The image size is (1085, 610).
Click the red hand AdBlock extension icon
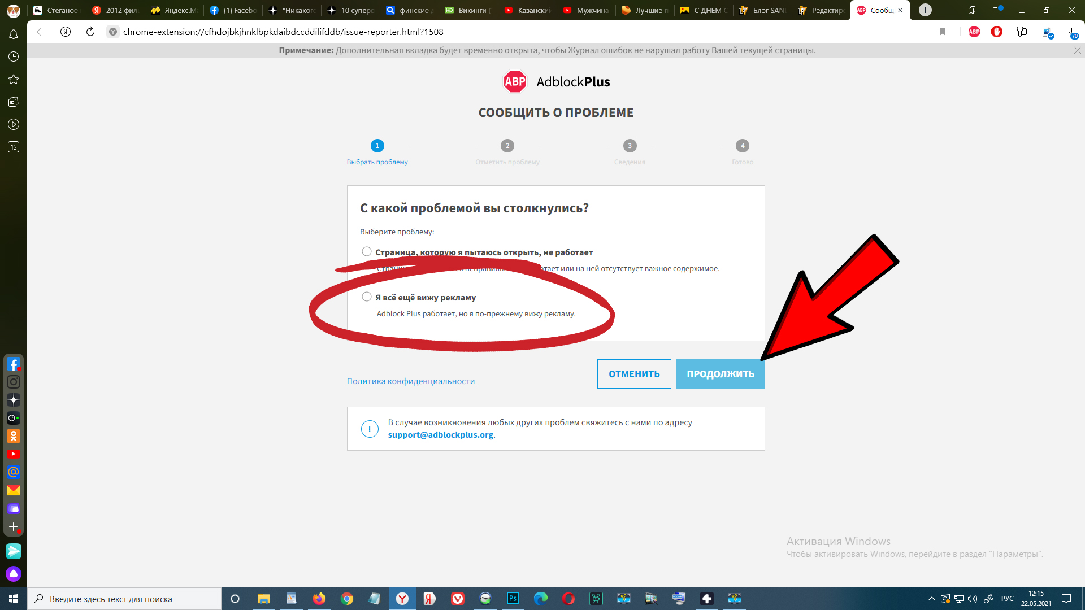[x=997, y=32]
